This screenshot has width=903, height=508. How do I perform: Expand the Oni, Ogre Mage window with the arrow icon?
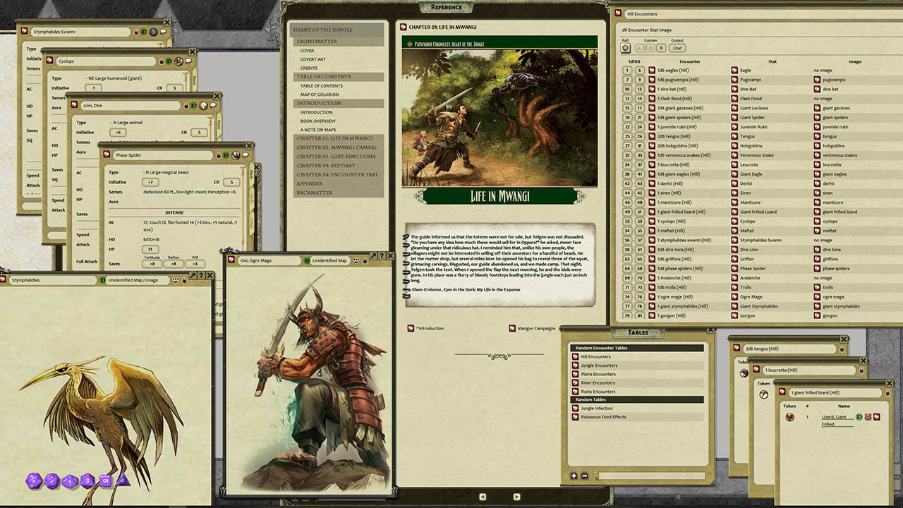372,256
